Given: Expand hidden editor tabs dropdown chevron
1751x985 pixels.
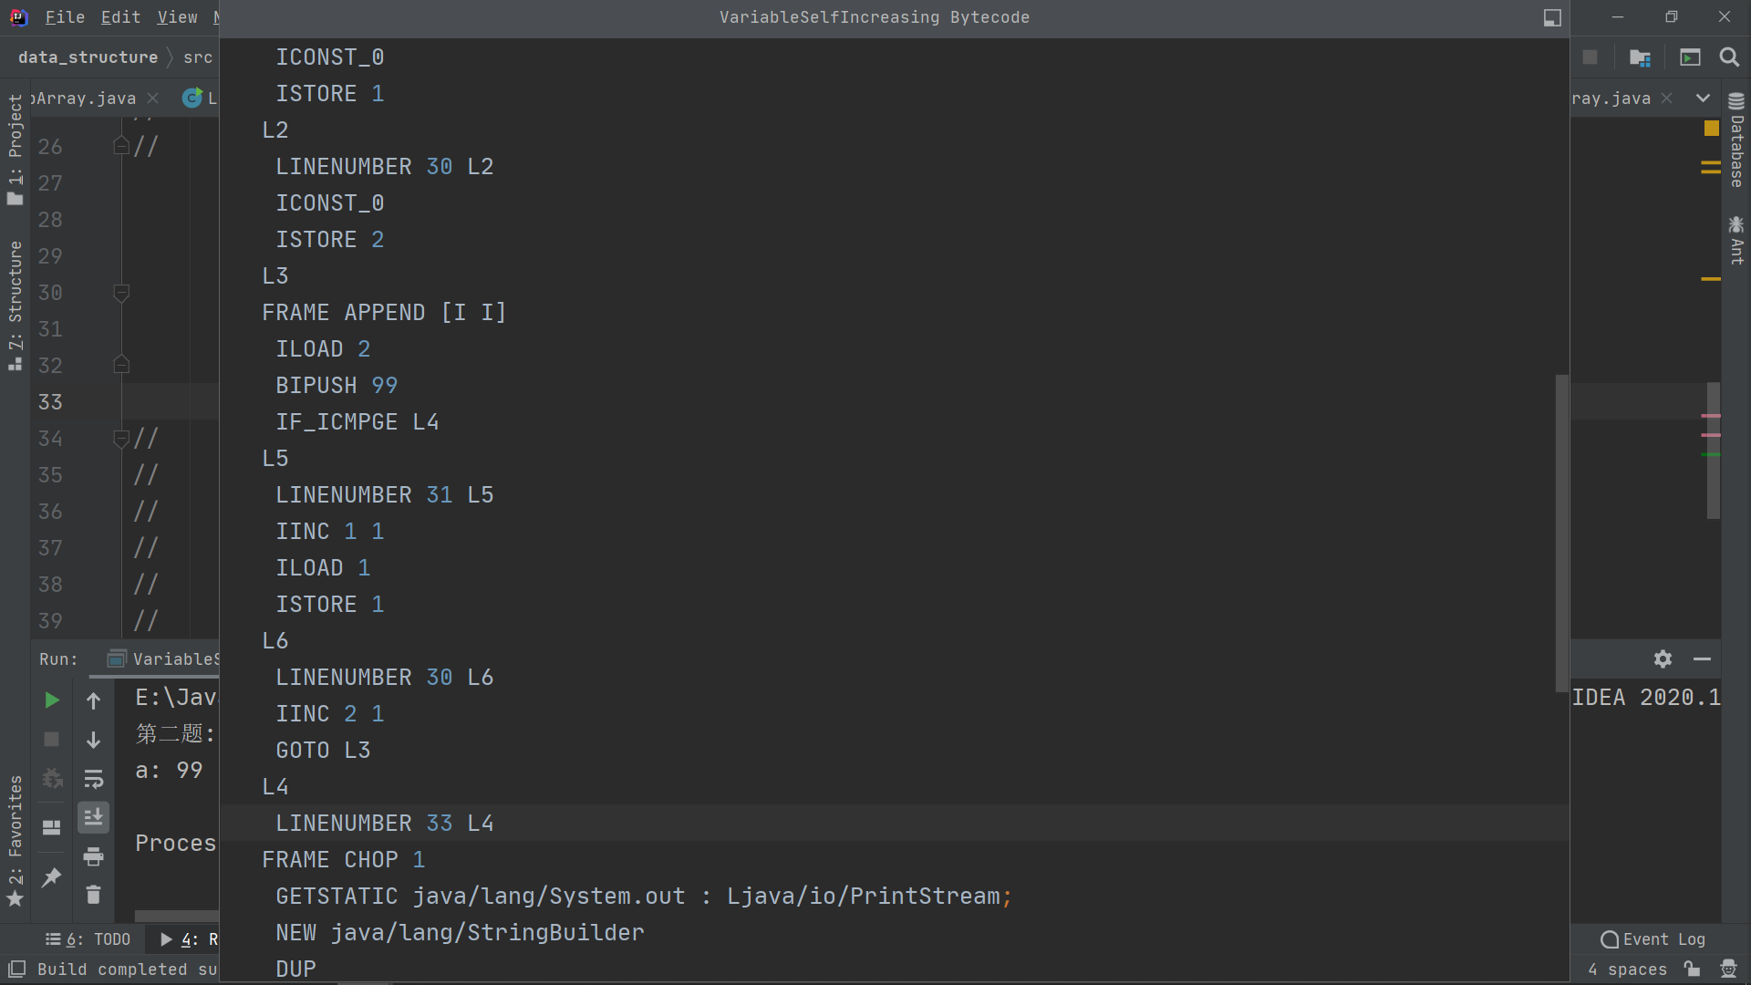Looking at the screenshot, I should tap(1703, 98).
